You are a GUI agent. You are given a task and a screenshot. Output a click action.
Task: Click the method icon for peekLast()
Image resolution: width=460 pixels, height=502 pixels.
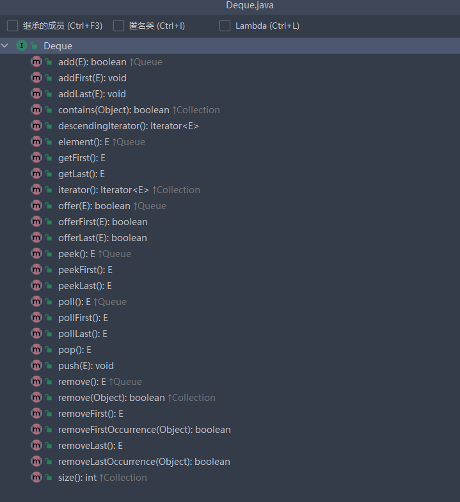(36, 286)
